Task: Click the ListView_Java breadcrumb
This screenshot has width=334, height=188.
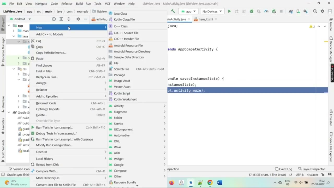Action: 13,11
